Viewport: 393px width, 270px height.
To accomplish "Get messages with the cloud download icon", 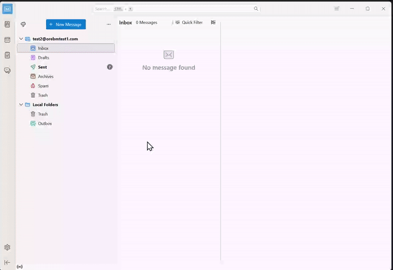I will pyautogui.click(x=23, y=24).
